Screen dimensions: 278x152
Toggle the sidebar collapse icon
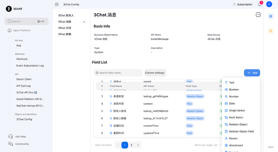point(56,4)
